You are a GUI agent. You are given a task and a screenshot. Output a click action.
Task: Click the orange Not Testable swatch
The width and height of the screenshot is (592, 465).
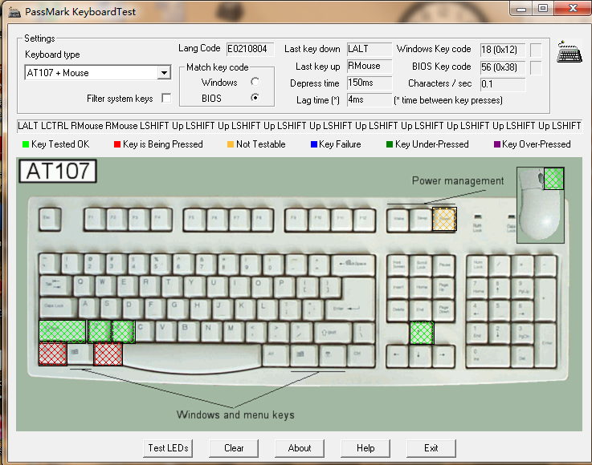(x=231, y=144)
